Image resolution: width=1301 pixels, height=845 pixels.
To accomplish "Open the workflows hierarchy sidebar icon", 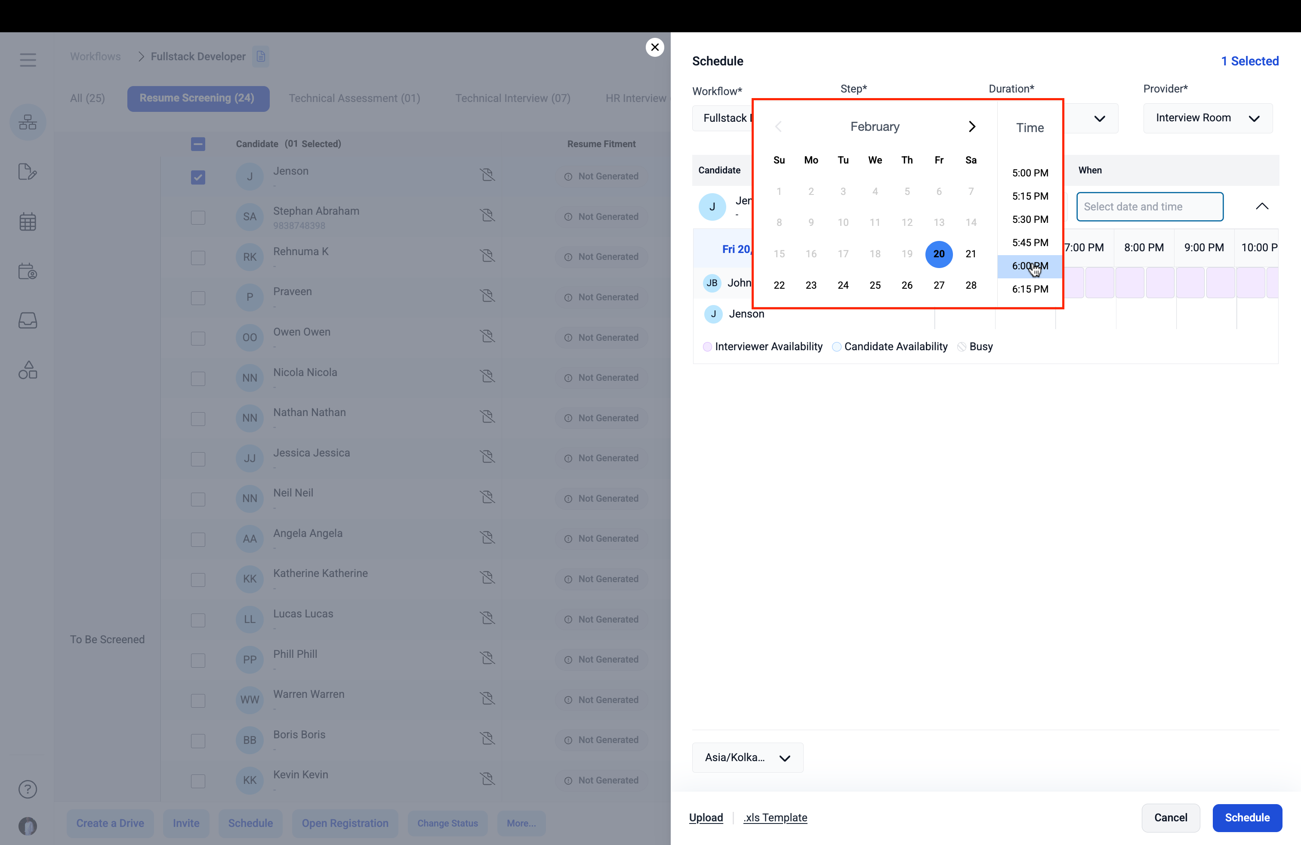I will pos(28,122).
